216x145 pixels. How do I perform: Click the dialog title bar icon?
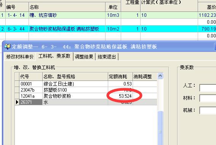(7, 47)
